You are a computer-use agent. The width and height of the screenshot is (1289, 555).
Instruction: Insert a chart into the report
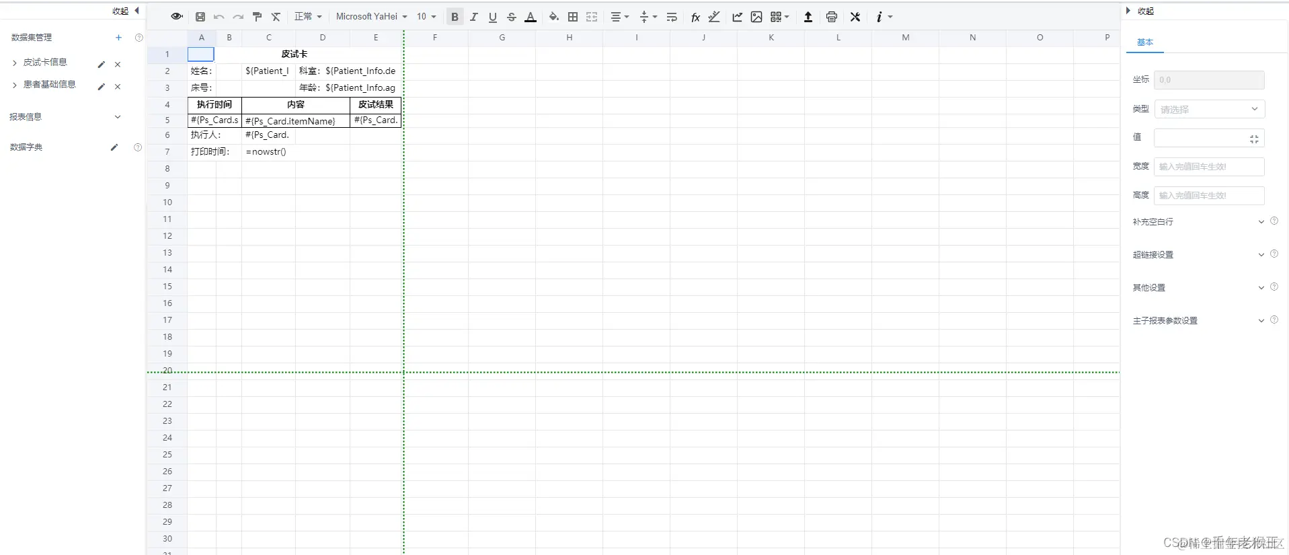738,17
